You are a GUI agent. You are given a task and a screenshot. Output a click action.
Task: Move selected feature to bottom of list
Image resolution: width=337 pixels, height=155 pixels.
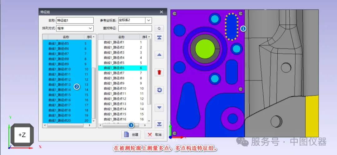point(159,124)
